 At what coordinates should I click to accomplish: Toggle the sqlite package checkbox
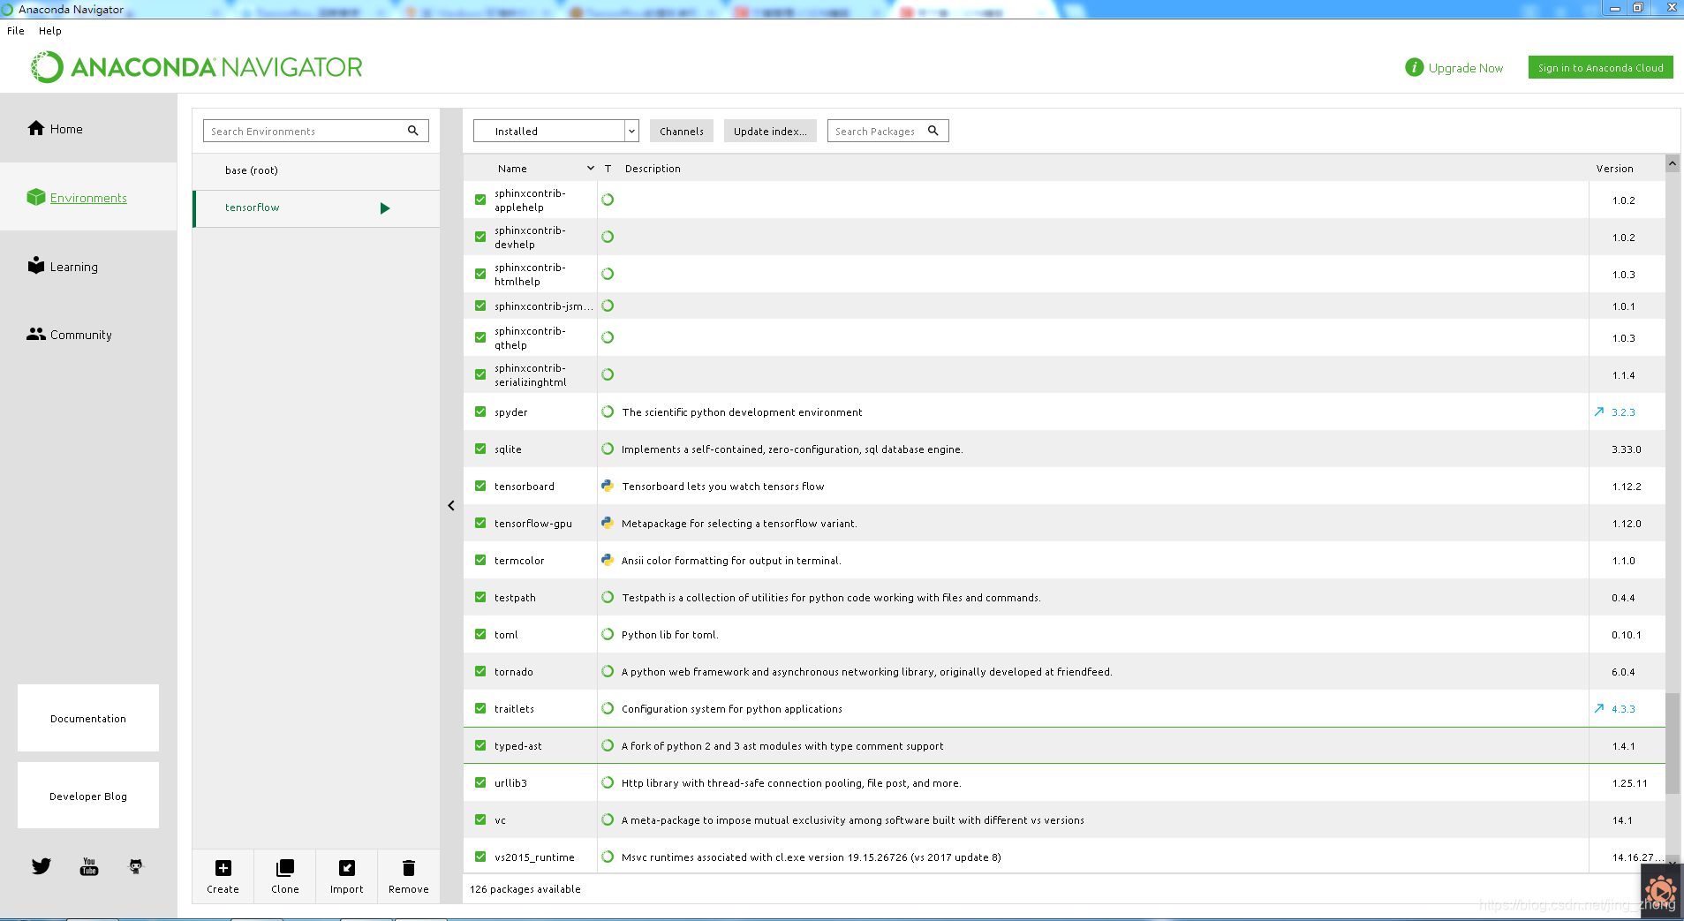click(x=480, y=449)
